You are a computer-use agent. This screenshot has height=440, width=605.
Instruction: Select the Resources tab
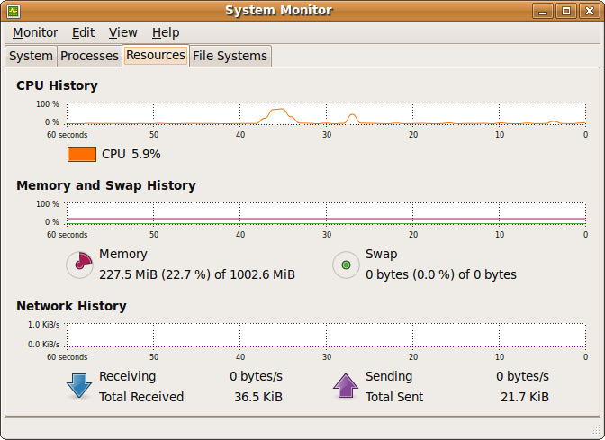(156, 55)
